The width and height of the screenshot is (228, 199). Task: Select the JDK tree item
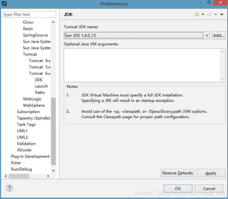pos(38,80)
